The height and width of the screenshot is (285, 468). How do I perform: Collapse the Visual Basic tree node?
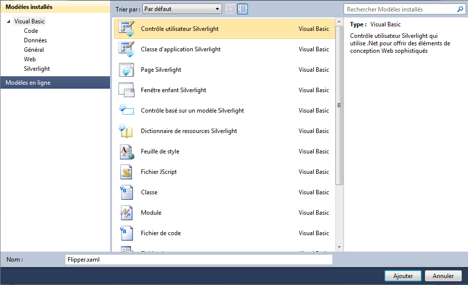point(8,22)
